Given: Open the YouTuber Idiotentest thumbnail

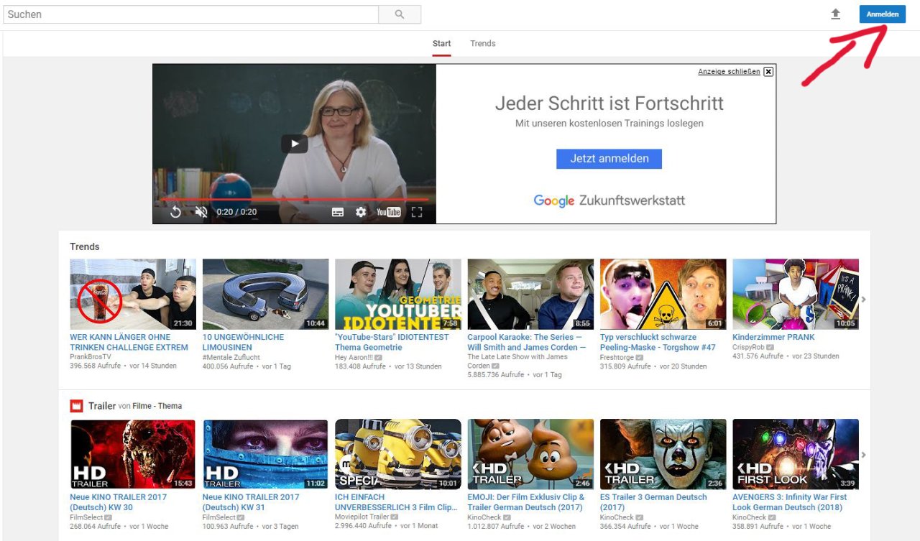Looking at the screenshot, I should [398, 295].
